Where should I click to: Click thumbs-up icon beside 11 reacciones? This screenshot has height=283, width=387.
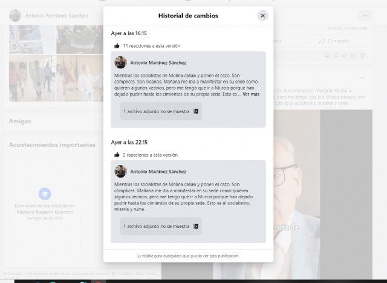coord(117,46)
